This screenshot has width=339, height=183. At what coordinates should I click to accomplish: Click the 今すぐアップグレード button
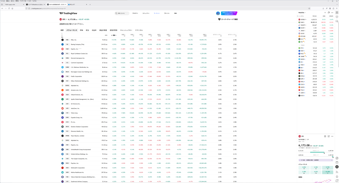tap(229, 13)
